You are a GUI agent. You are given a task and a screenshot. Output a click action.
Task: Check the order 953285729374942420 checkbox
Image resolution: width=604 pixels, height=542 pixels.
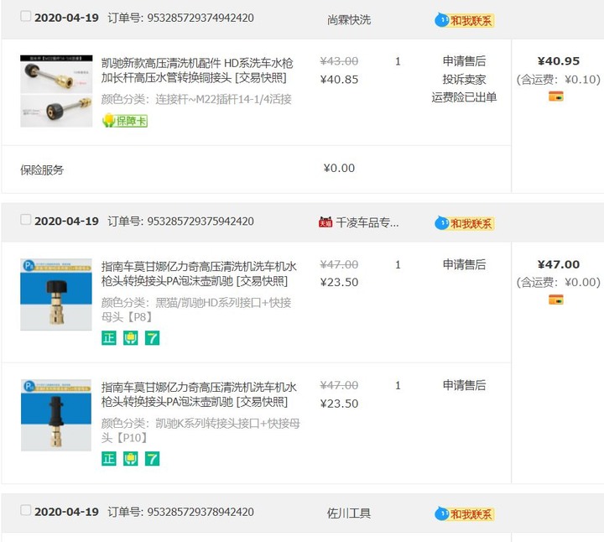coord(25,17)
